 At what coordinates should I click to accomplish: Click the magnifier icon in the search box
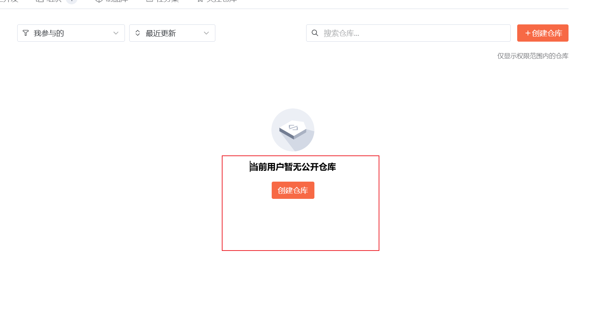315,33
